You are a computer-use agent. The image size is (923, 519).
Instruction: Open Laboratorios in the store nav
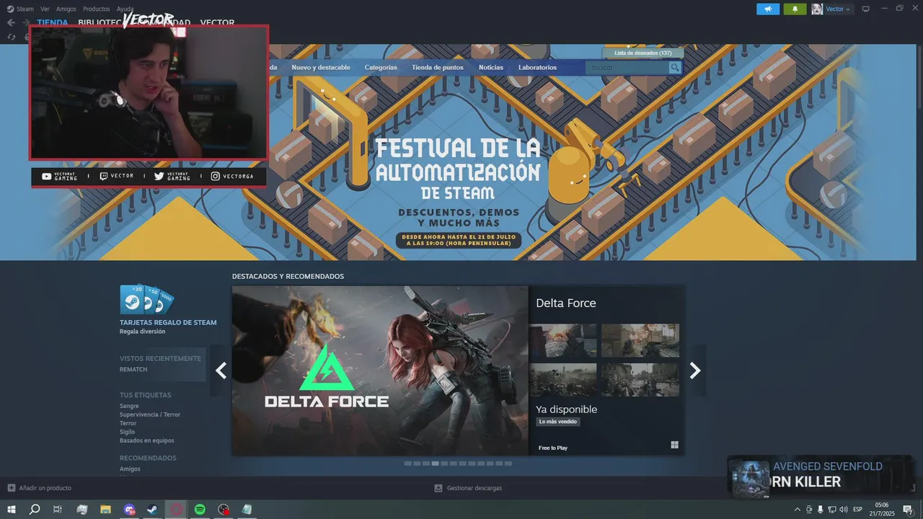(537, 67)
